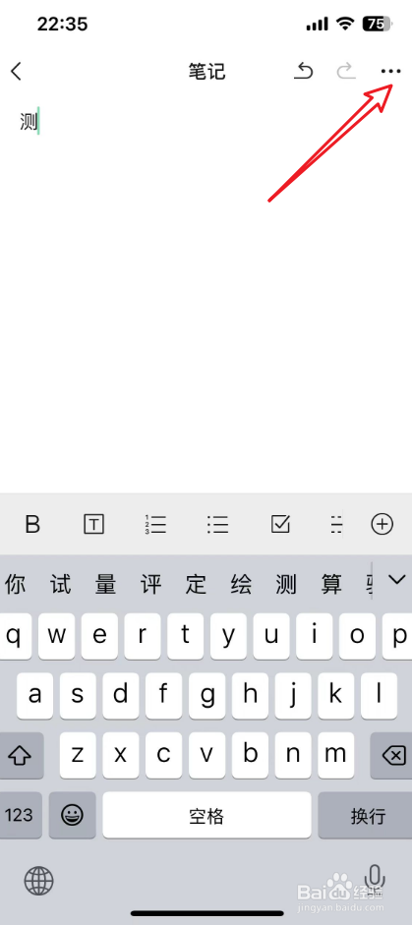This screenshot has height=925, width=412.
Task: Tap the shift key arrow
Action: pos(21,755)
